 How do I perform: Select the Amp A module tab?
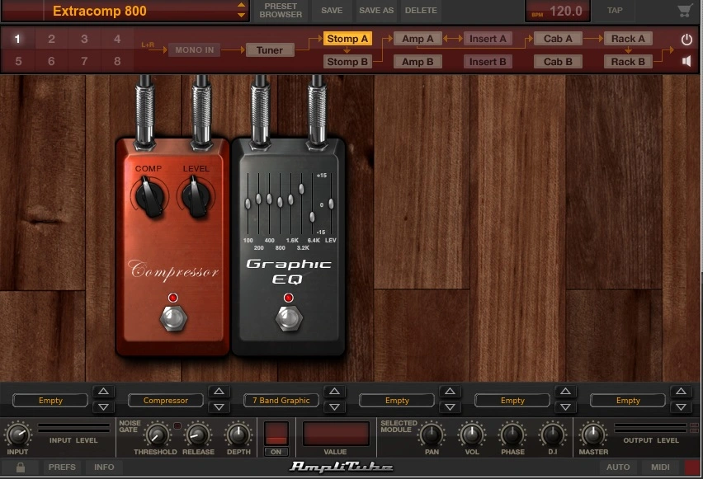[418, 39]
